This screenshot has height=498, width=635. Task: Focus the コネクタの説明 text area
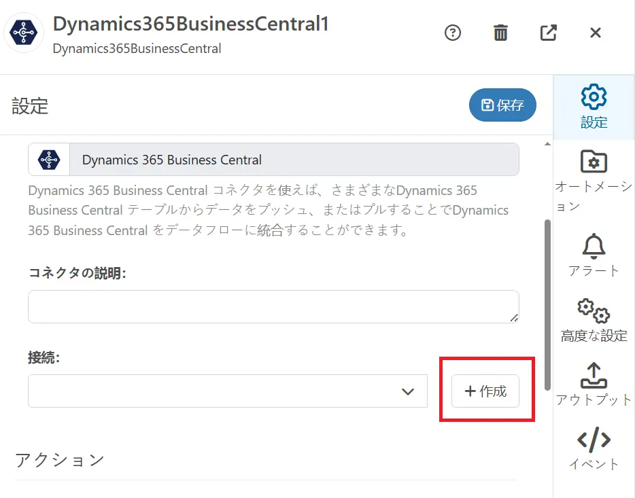click(273, 306)
